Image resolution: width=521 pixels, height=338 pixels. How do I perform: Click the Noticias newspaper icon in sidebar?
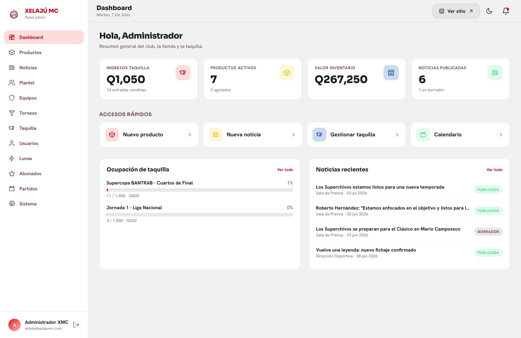12,68
